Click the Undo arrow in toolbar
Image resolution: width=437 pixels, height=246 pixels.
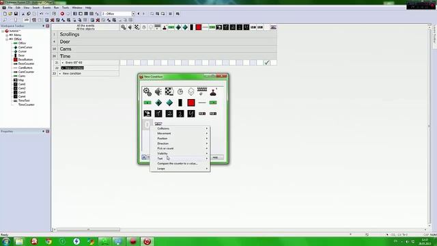tap(41, 14)
